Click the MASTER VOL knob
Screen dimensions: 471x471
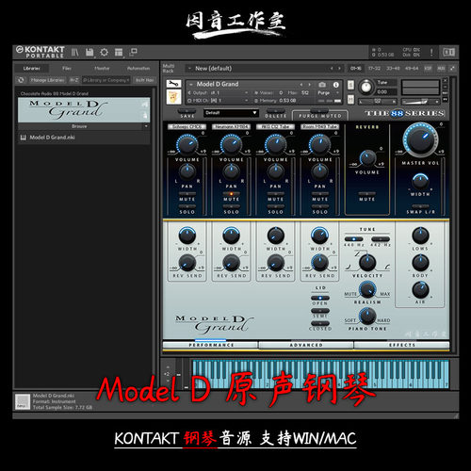pos(421,139)
